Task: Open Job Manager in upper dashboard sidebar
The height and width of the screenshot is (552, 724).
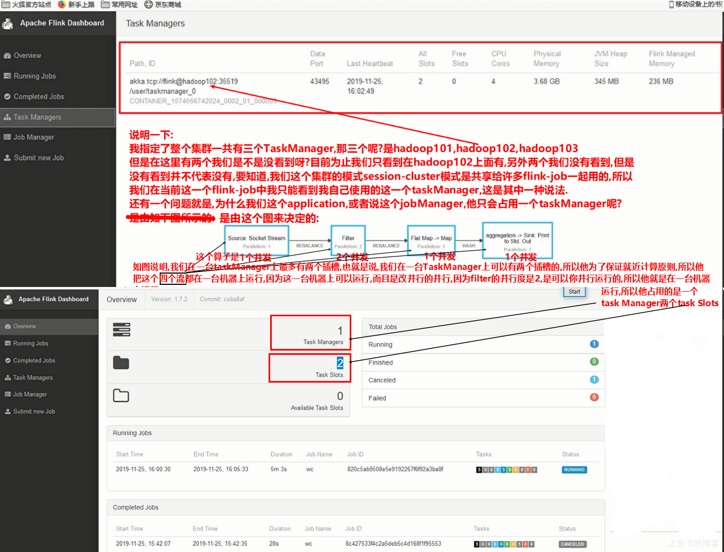Action: tap(34, 137)
